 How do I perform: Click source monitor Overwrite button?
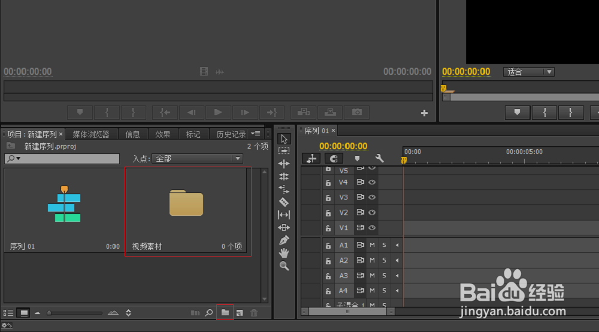tap(330, 112)
